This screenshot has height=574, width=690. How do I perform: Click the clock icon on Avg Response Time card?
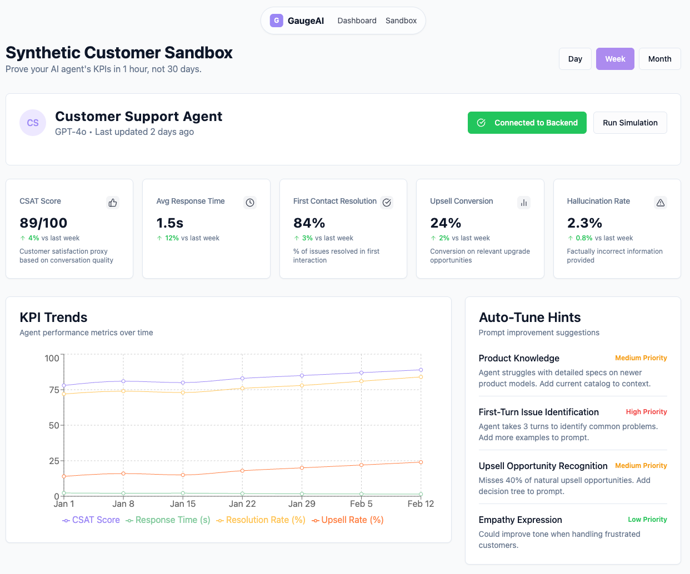(250, 203)
